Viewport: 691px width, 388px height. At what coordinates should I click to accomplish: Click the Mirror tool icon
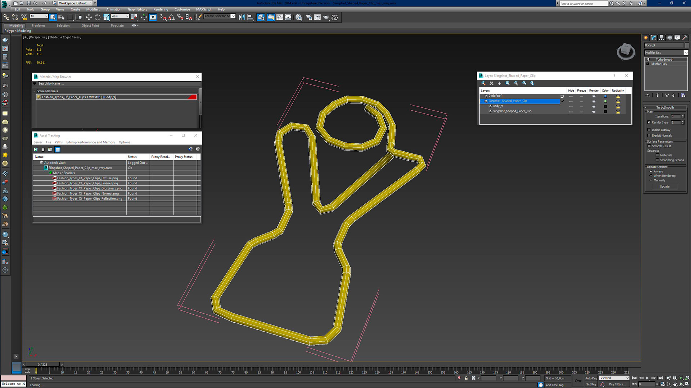click(x=242, y=17)
